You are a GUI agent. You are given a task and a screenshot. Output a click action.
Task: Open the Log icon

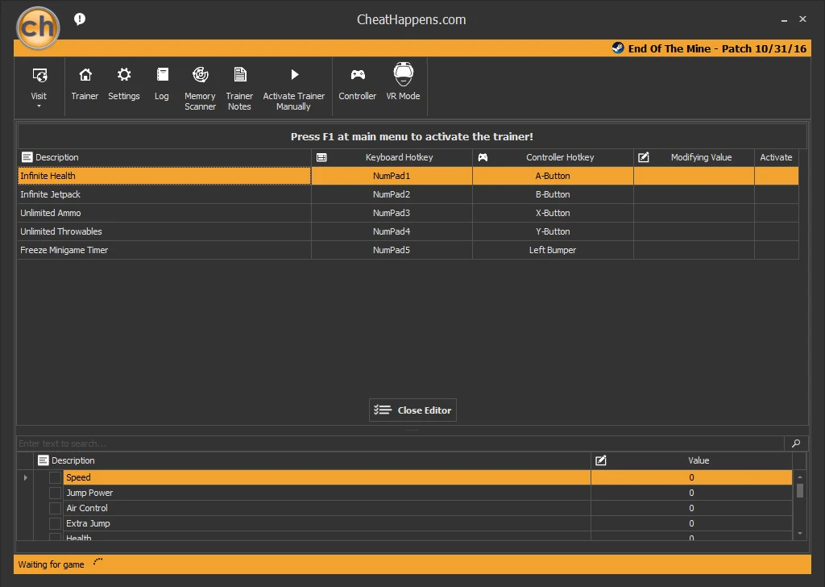[x=162, y=76]
